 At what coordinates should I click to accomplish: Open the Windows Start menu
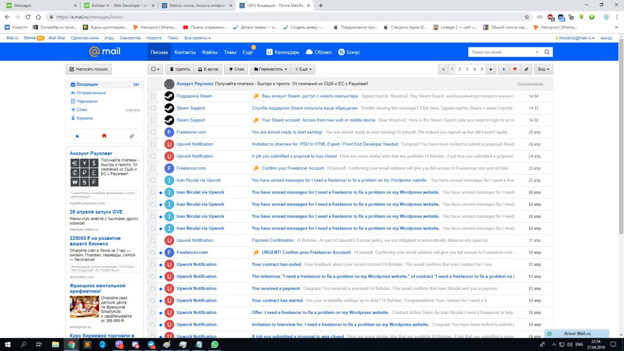8,344
